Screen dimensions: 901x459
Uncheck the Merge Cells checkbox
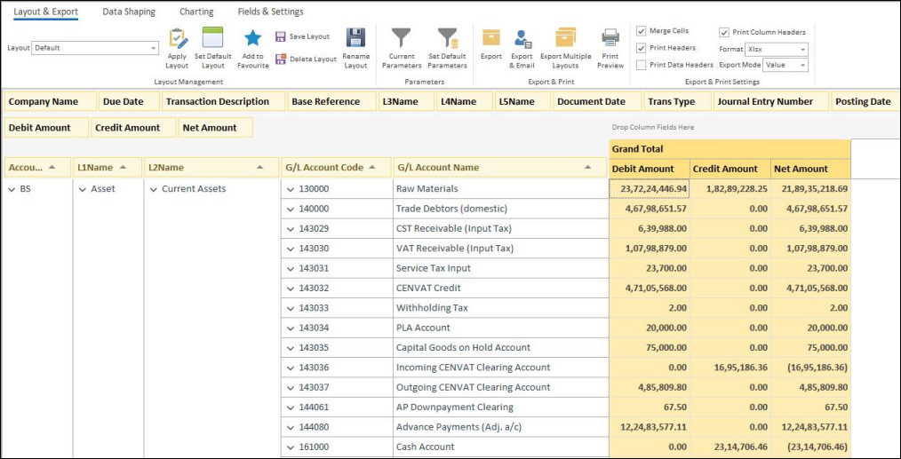(642, 31)
